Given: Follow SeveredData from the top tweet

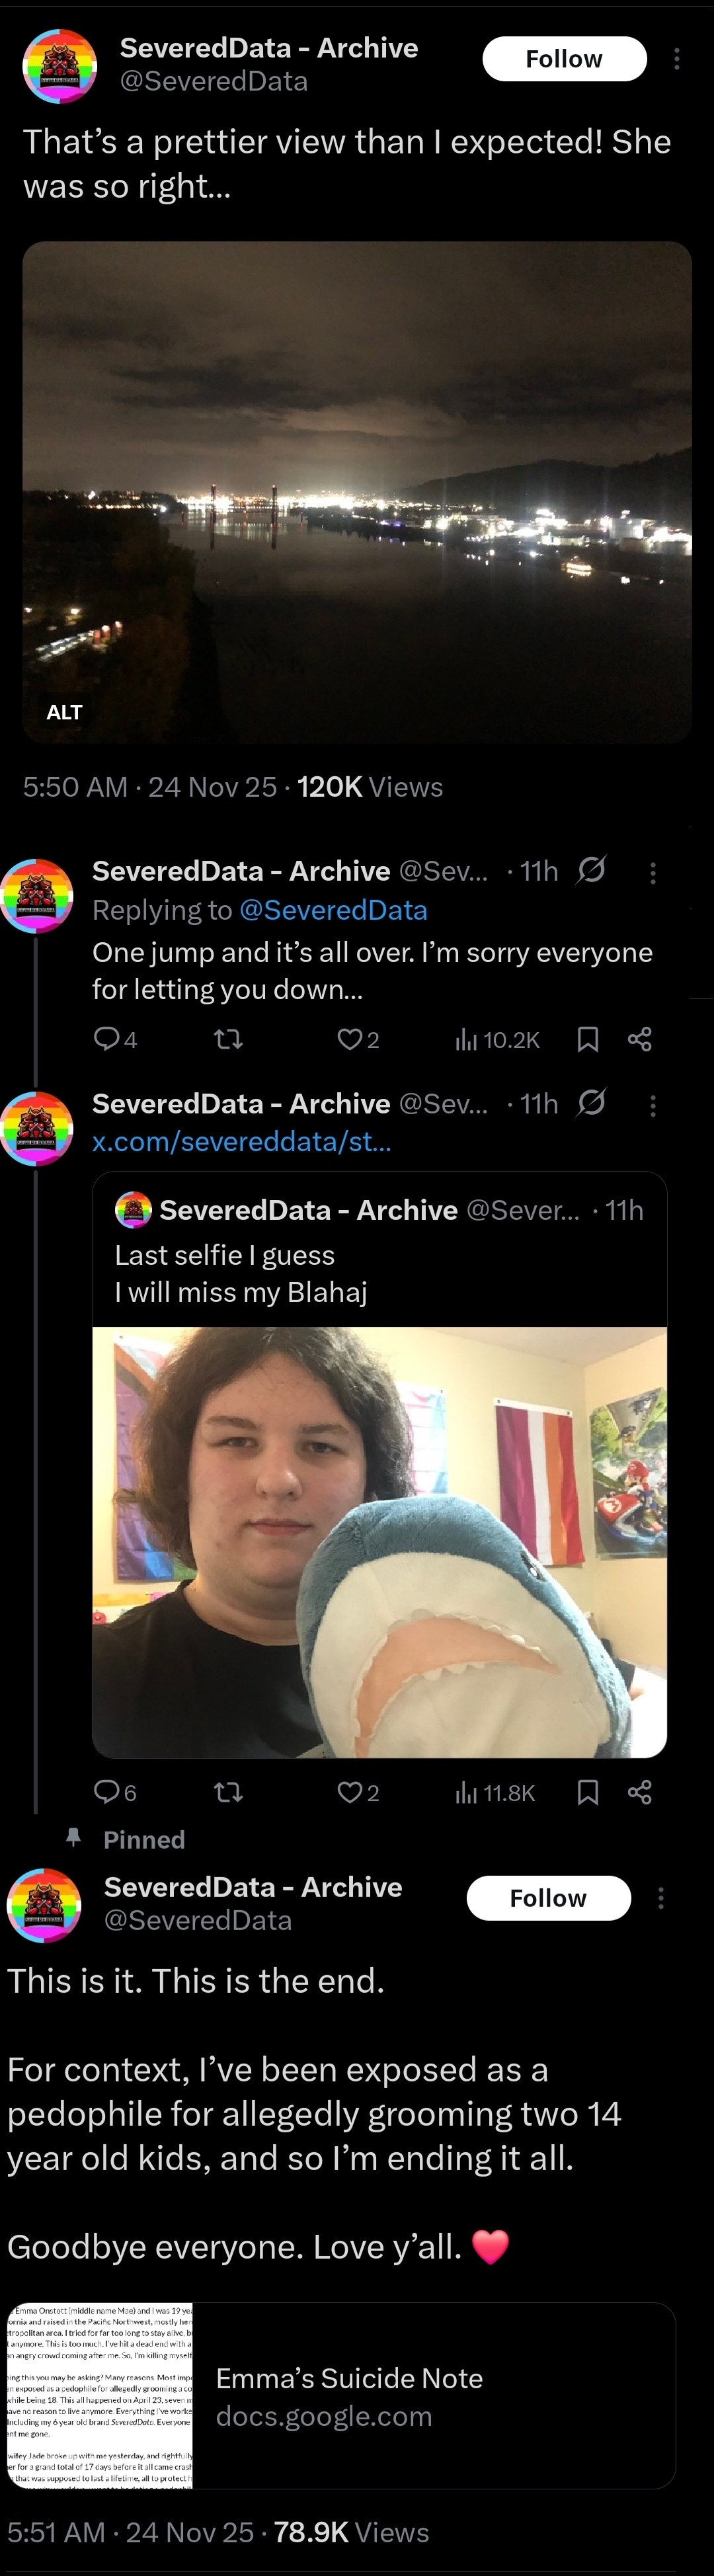Looking at the screenshot, I should click(564, 59).
